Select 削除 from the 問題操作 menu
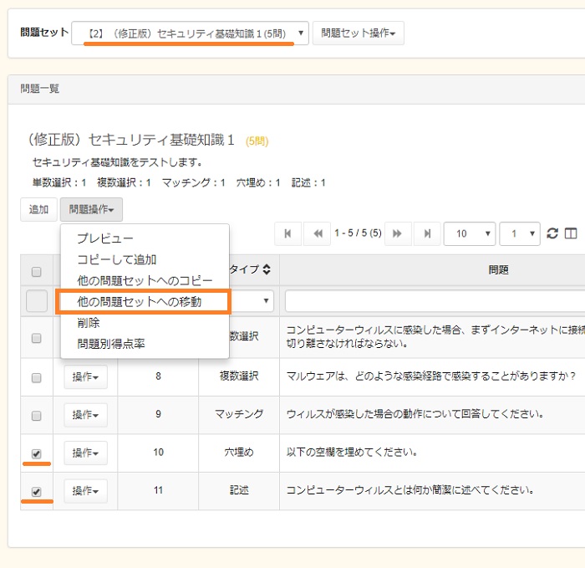The height and width of the screenshot is (568, 585). [89, 323]
